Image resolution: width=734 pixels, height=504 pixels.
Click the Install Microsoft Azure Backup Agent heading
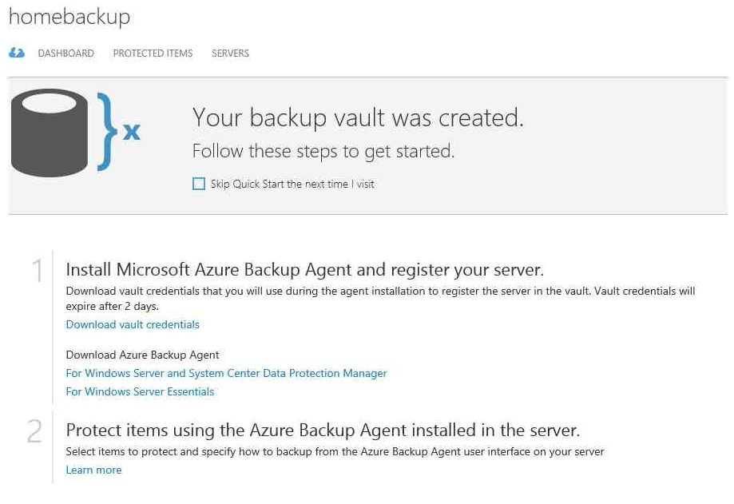click(x=305, y=269)
